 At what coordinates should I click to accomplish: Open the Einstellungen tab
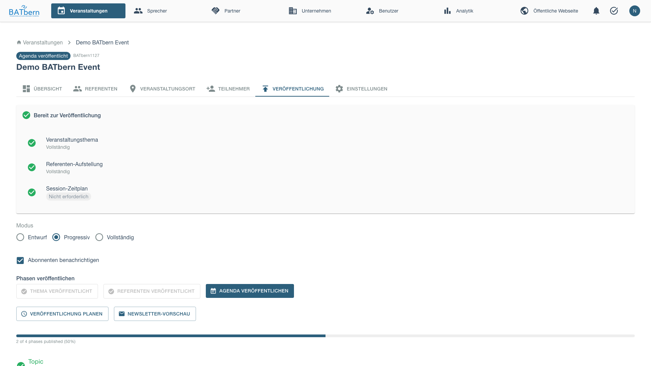(361, 89)
